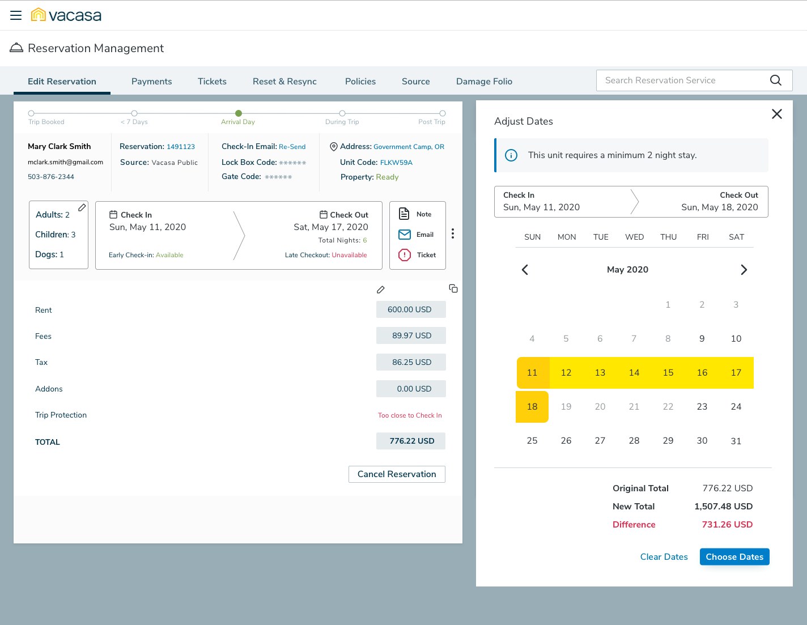The image size is (807, 625).
Task: Click the Choose Dates button
Action: click(x=734, y=557)
